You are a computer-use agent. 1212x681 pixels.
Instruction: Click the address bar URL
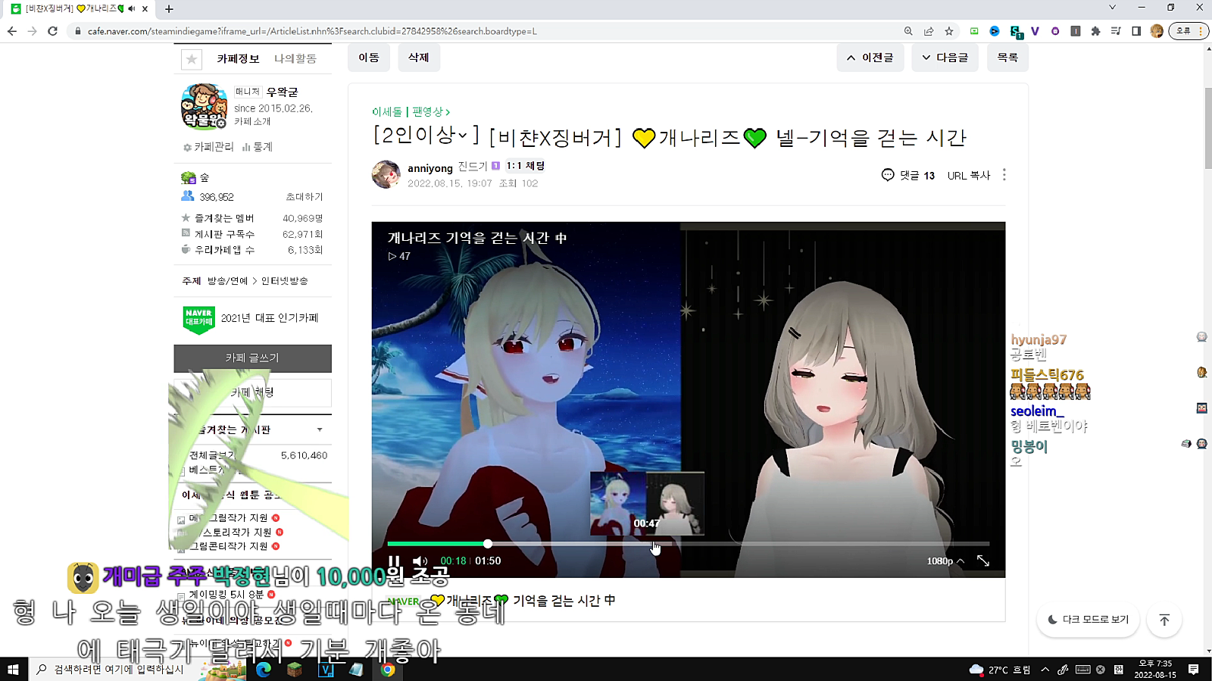pyautogui.click(x=312, y=31)
